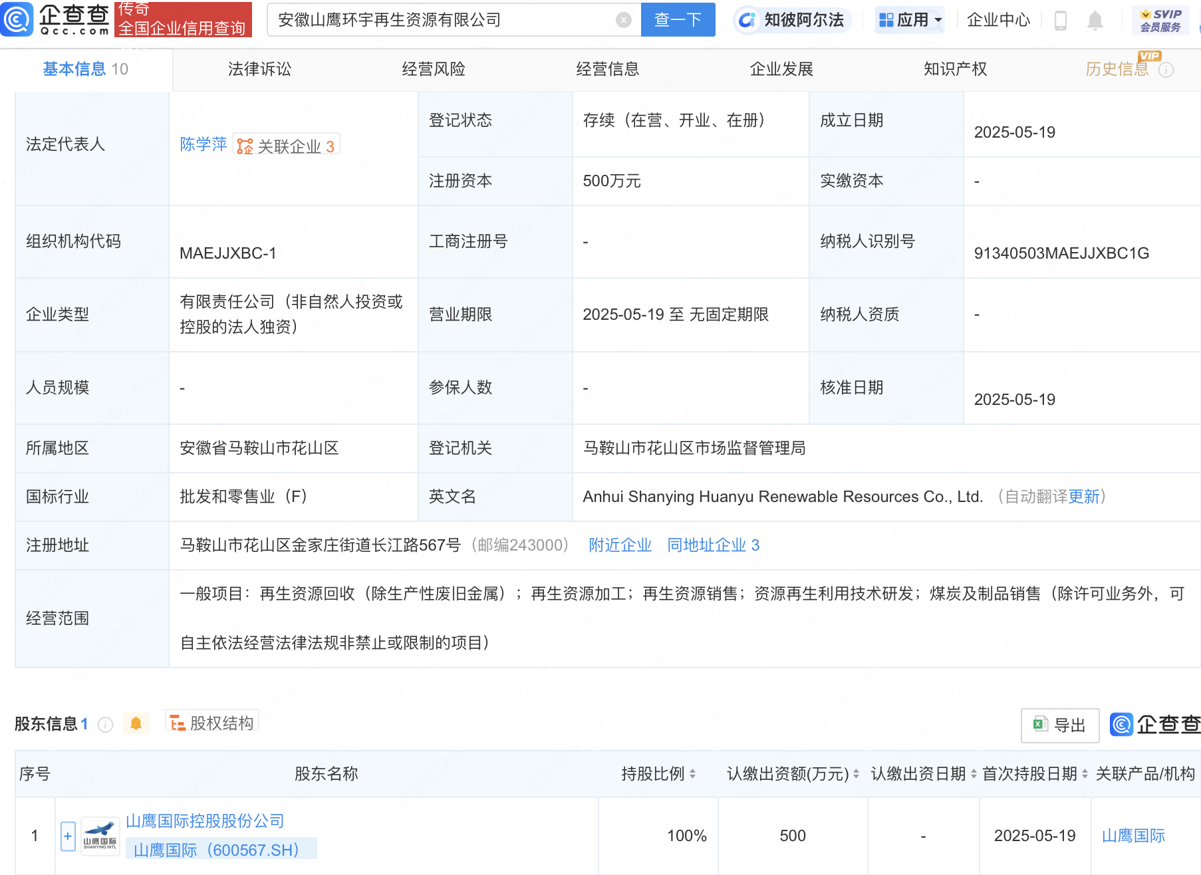Click stock tag 山鹰国际（600567.SH）

(221, 850)
